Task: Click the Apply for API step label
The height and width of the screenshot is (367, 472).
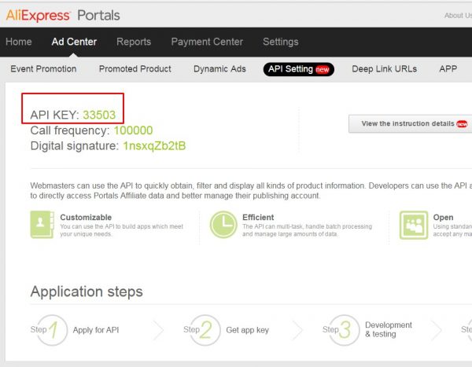Action: 96,330
